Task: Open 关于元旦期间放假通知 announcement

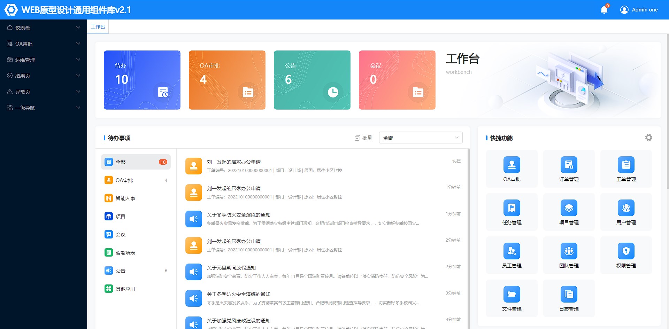Action: (x=231, y=268)
